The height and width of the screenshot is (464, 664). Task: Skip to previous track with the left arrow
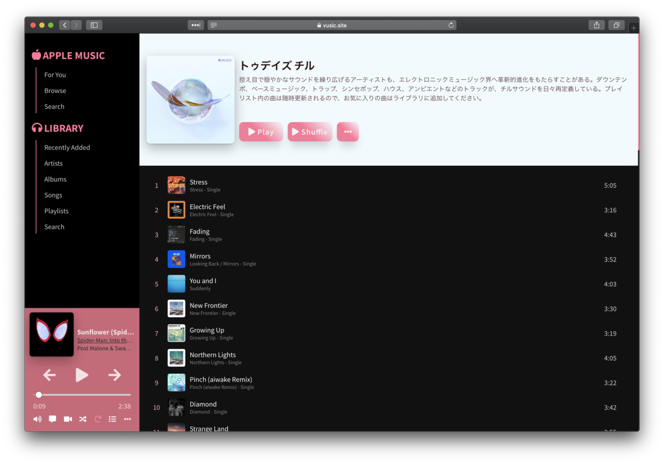(50, 375)
